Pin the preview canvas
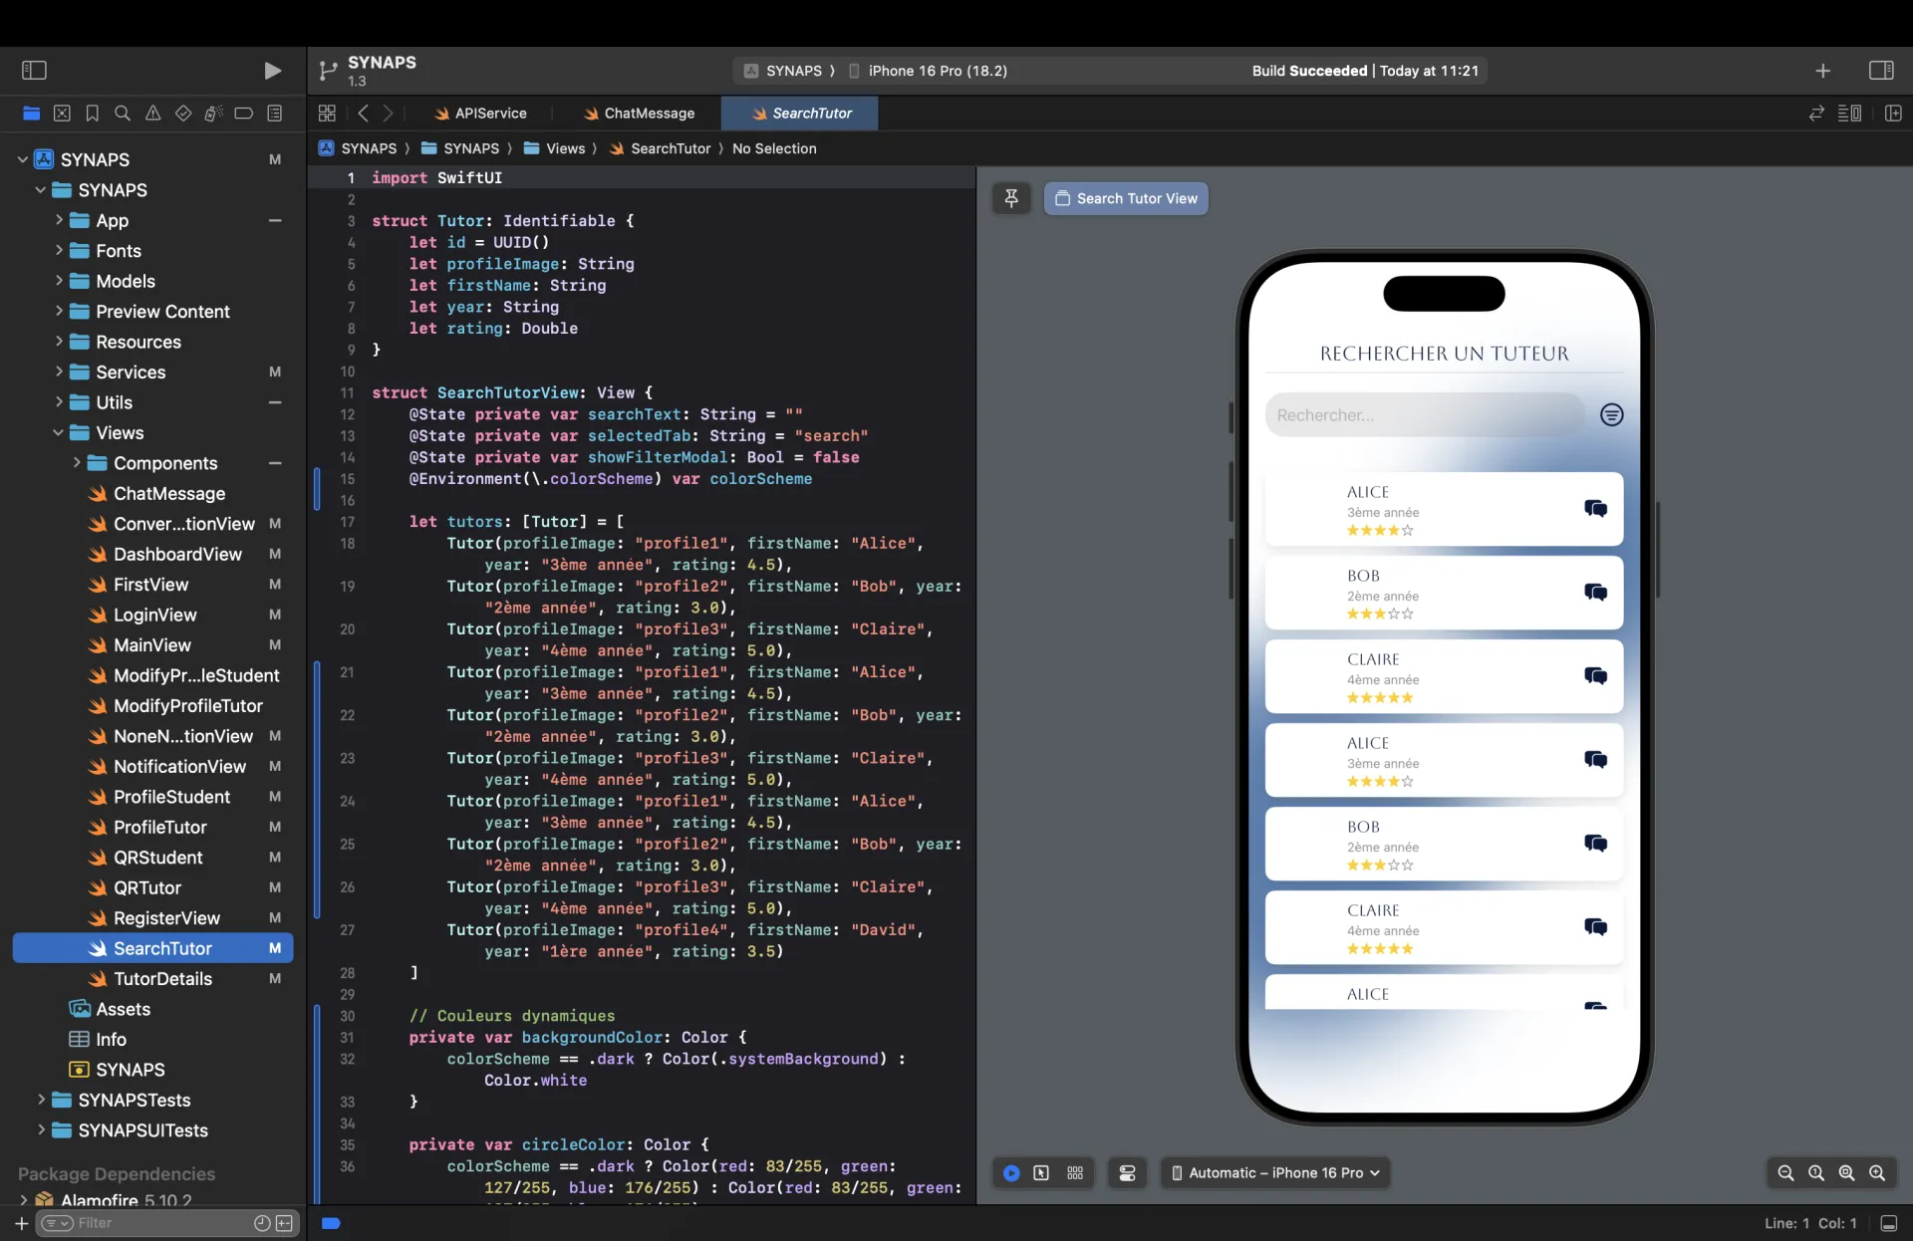The height and width of the screenshot is (1241, 1913). (x=1011, y=198)
